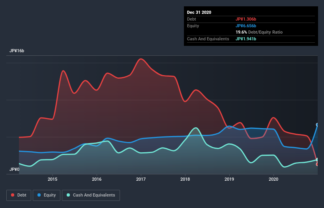This screenshot has width=324, height=208.
Task: Click the Cash And Equivalents tooltip label
Action: [x=208, y=39]
